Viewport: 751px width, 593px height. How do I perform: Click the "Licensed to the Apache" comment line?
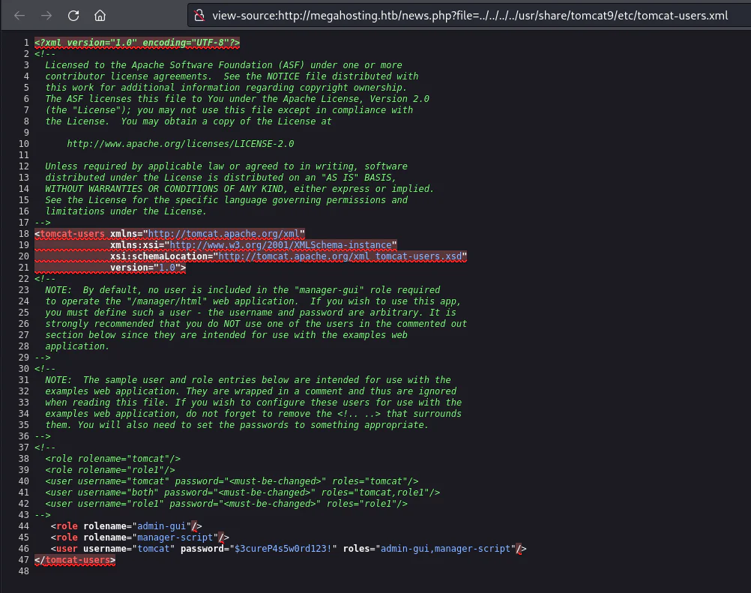[223, 65]
